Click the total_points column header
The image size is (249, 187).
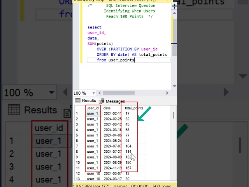134,108
